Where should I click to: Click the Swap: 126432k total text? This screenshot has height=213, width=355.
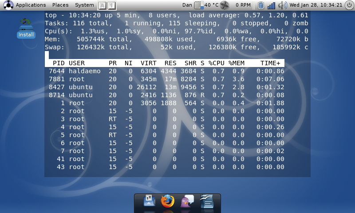tap(88, 47)
